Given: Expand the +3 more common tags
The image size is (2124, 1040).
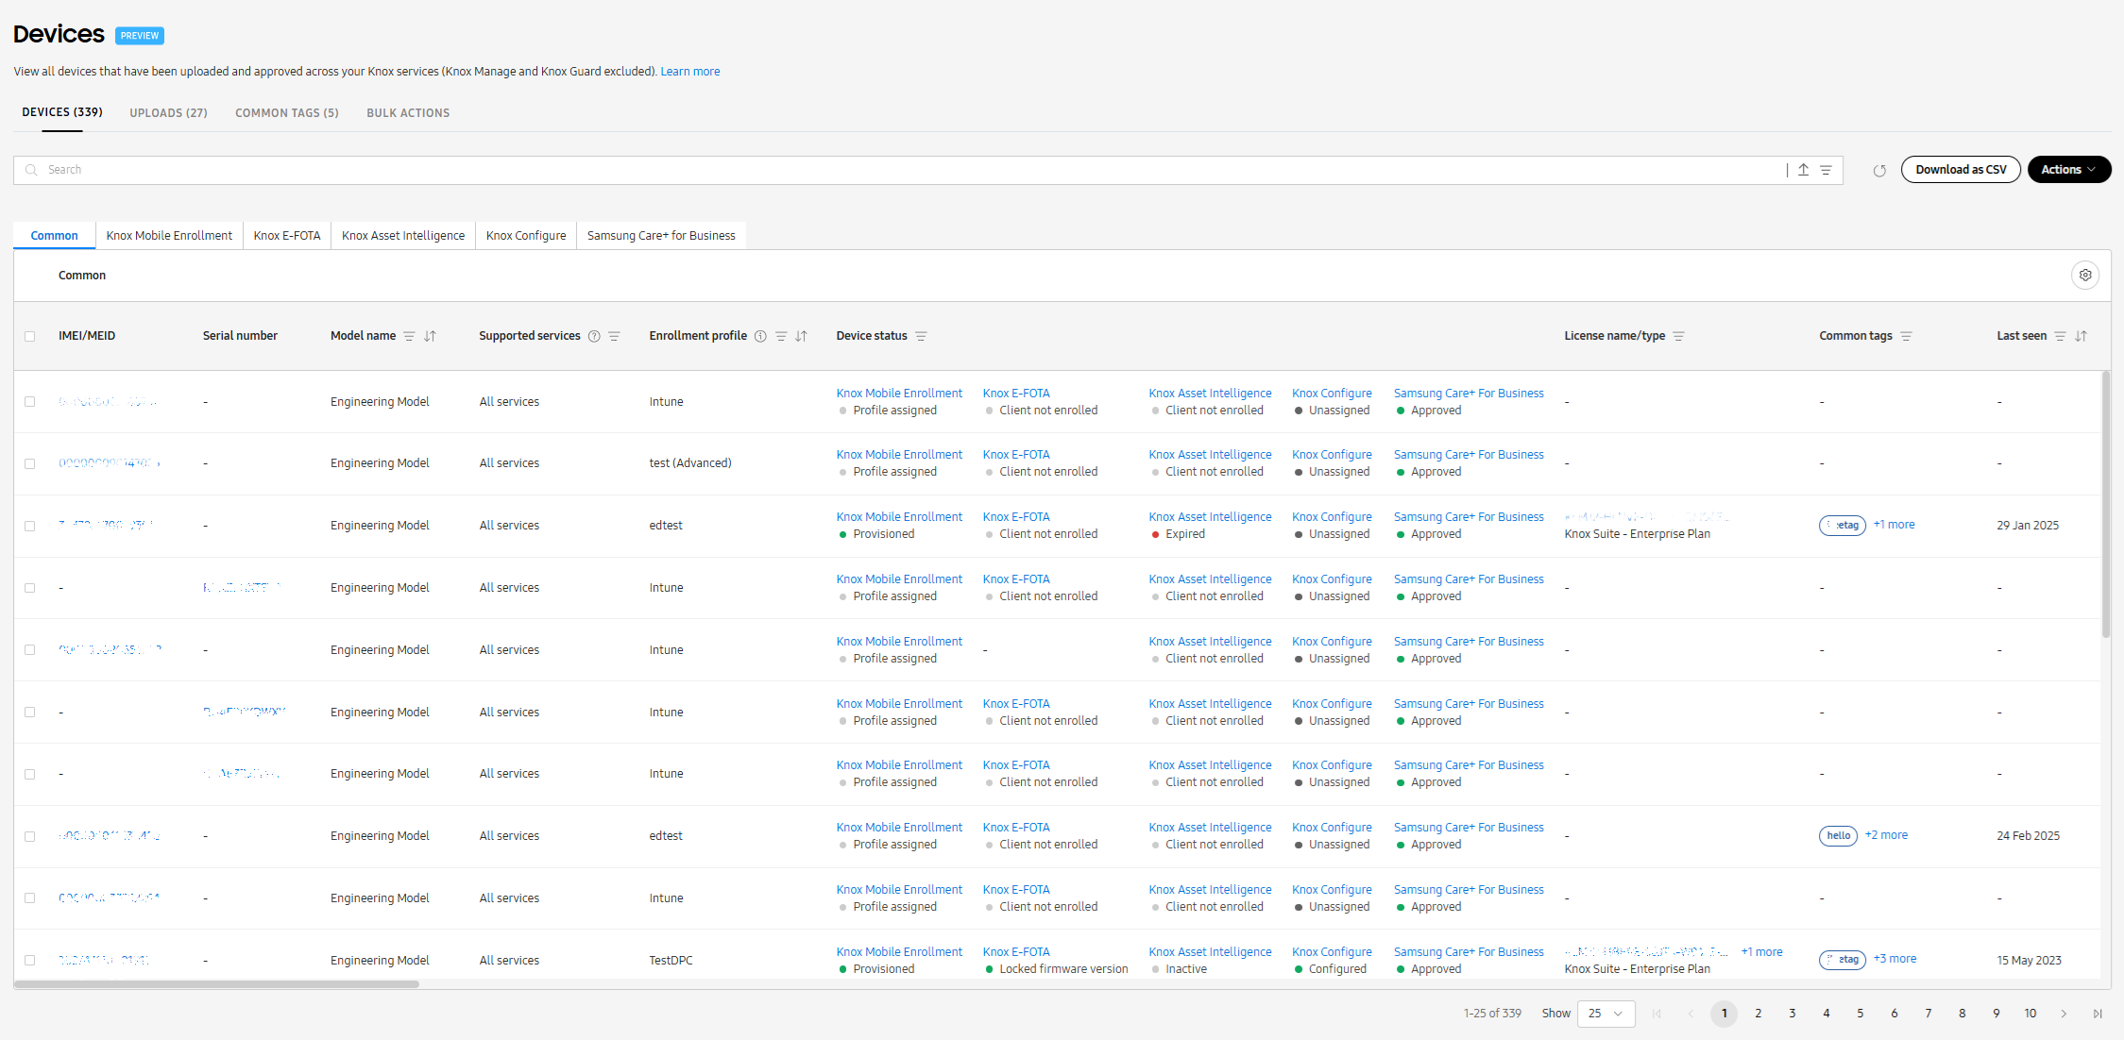Looking at the screenshot, I should [1895, 959].
